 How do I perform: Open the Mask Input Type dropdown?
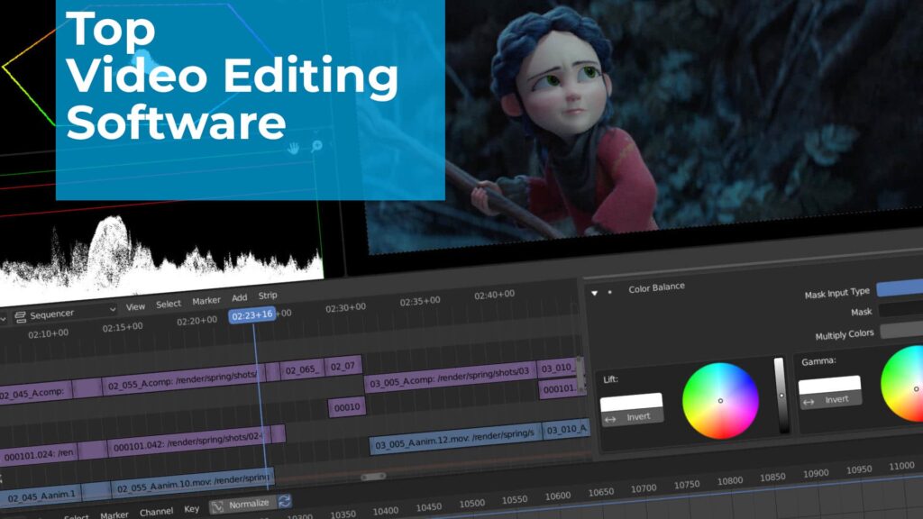(x=899, y=289)
